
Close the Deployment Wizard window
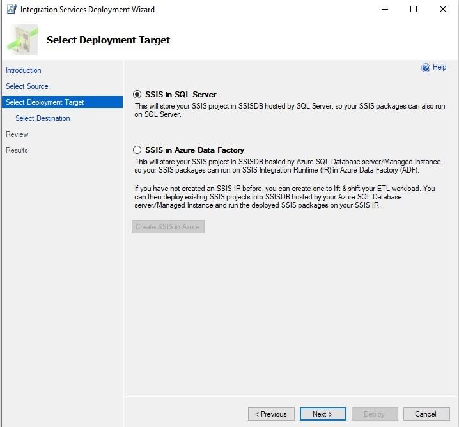click(x=443, y=10)
